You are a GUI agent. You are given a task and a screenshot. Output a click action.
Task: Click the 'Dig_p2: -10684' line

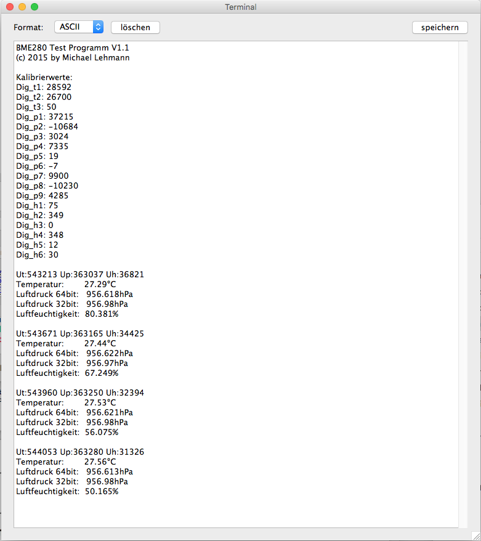[x=47, y=127]
